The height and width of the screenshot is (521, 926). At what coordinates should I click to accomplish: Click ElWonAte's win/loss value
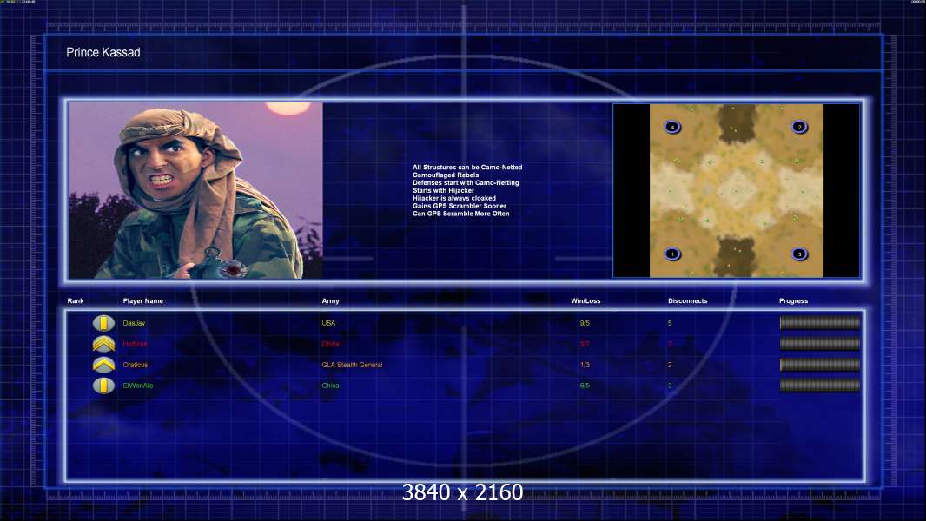point(585,386)
